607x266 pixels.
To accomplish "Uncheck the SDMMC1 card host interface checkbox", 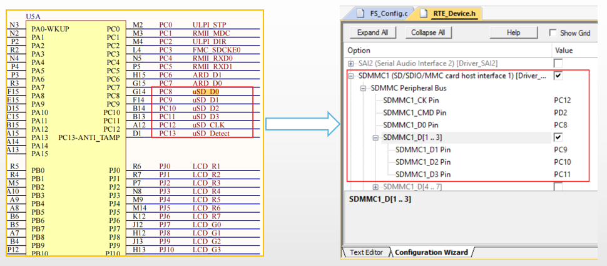I will tap(558, 76).
